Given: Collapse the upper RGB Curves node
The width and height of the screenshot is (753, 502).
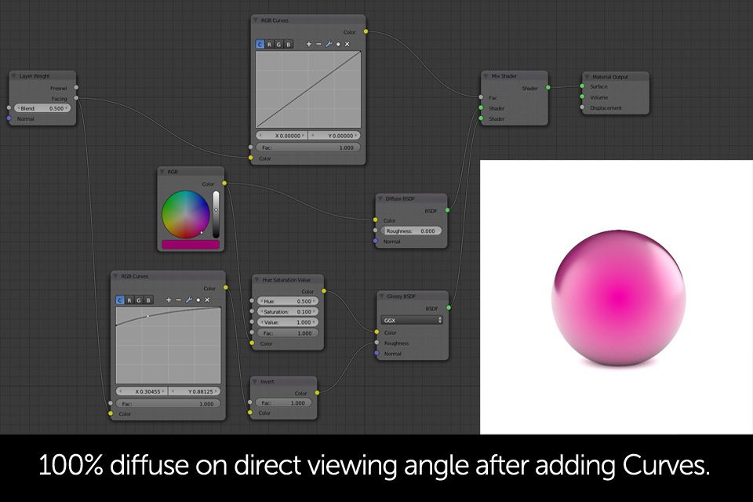Looking at the screenshot, I should tap(256, 20).
